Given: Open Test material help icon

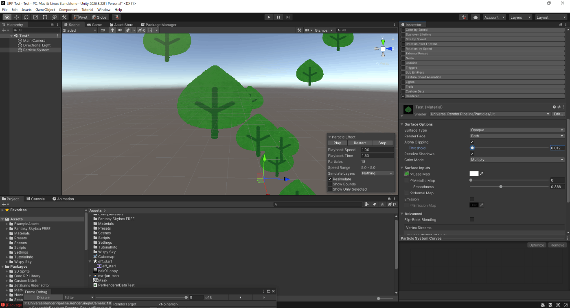Looking at the screenshot, I should coord(554,107).
